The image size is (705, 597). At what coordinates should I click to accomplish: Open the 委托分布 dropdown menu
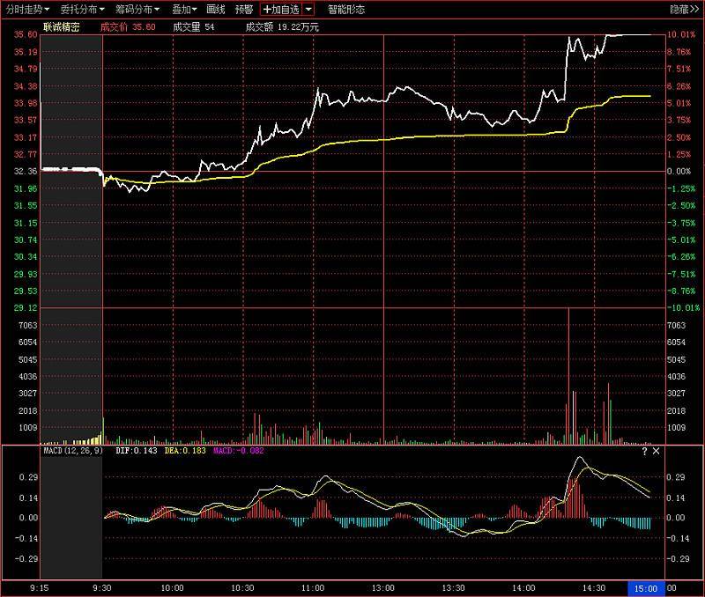point(82,10)
